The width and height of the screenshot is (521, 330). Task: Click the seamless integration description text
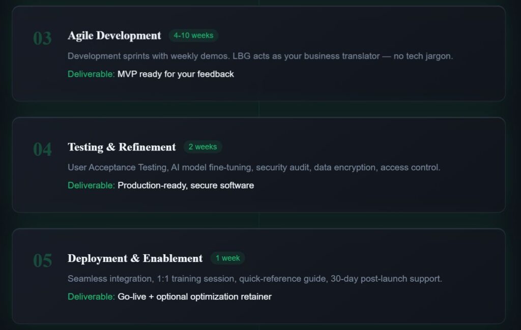pyautogui.click(x=255, y=279)
